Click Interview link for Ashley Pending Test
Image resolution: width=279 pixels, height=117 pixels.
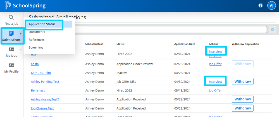coord(215,82)
